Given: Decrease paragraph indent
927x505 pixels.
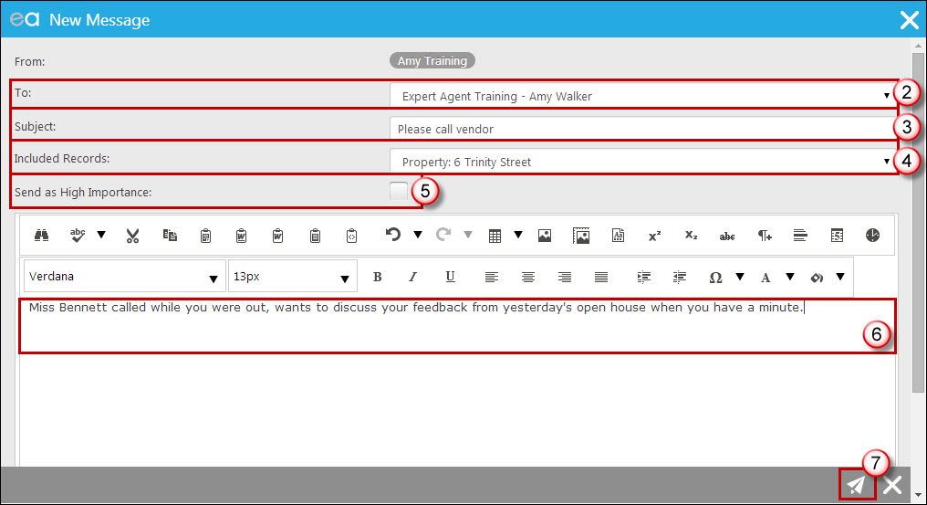Looking at the screenshot, I should click(680, 277).
